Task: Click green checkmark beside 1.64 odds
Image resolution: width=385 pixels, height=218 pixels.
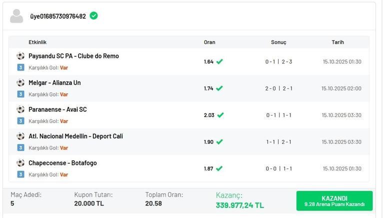Action: click(219, 61)
